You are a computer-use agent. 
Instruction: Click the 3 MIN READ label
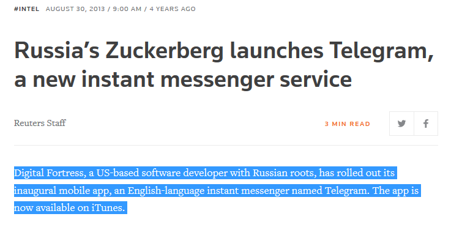[348, 124]
